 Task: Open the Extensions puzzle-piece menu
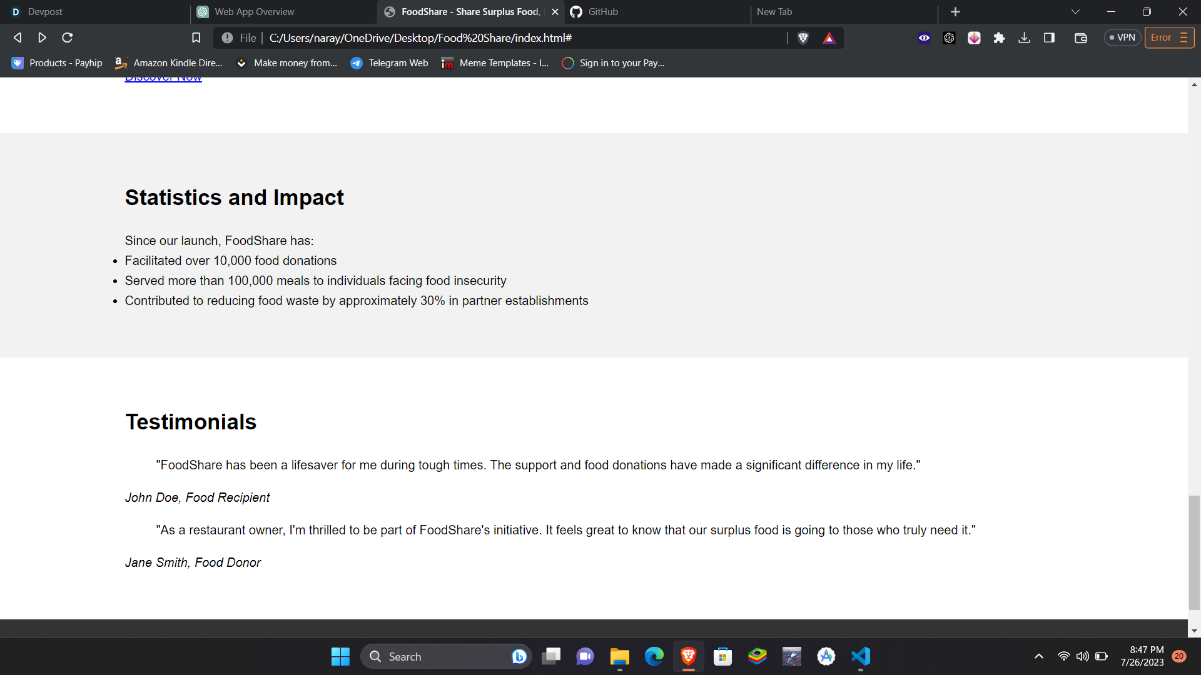999,37
